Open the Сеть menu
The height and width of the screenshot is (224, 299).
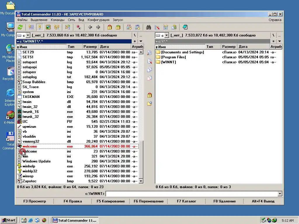tap(71, 20)
